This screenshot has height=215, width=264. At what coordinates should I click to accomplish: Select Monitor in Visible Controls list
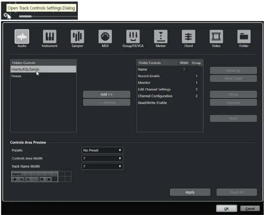point(170,83)
